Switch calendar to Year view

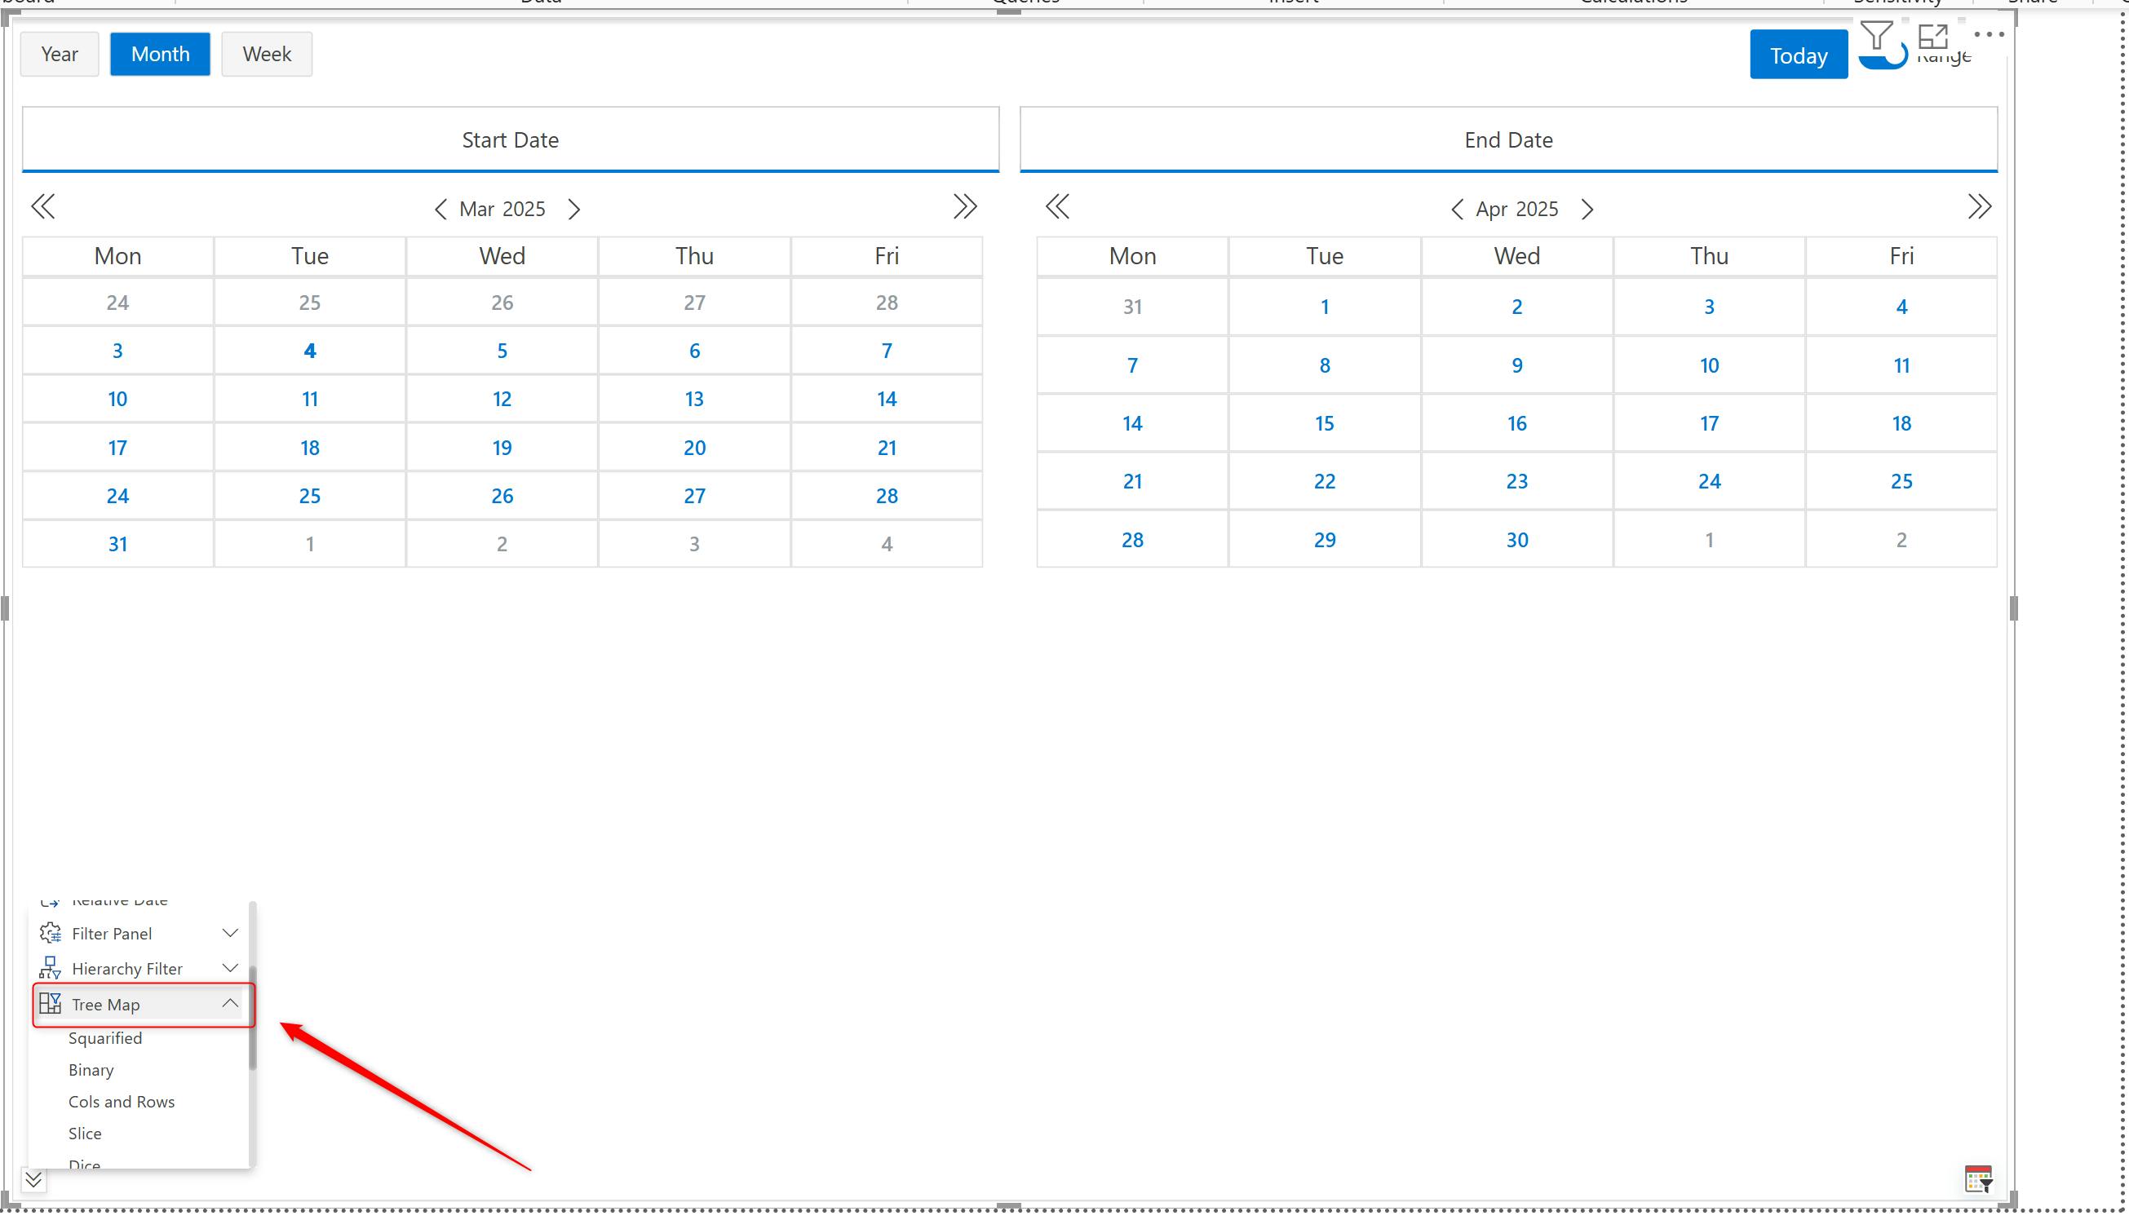[x=60, y=55]
